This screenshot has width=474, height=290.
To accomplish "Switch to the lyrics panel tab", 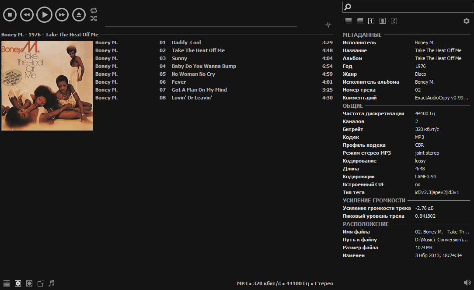I will click(x=394, y=21).
